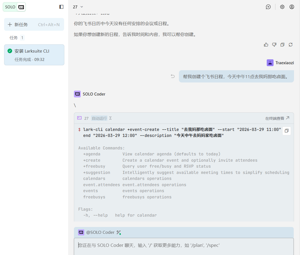
Task: Expand the 自动运行 options chevron
Action: pos(110,118)
